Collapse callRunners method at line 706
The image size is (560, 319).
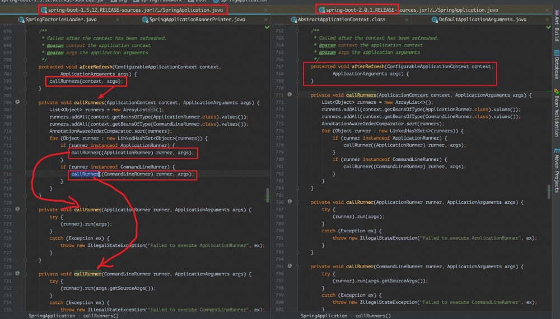[x=25, y=103]
